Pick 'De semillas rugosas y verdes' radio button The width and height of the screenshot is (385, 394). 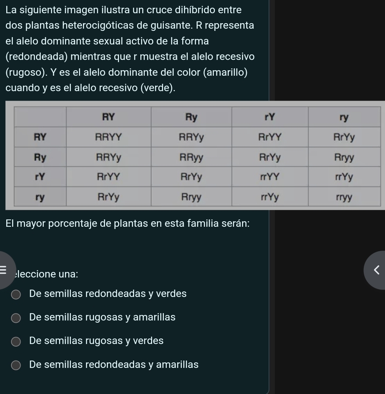click(16, 342)
